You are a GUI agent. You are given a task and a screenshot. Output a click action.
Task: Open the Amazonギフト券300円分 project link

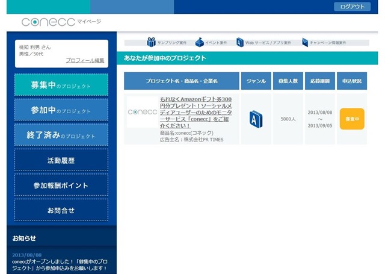(x=196, y=112)
